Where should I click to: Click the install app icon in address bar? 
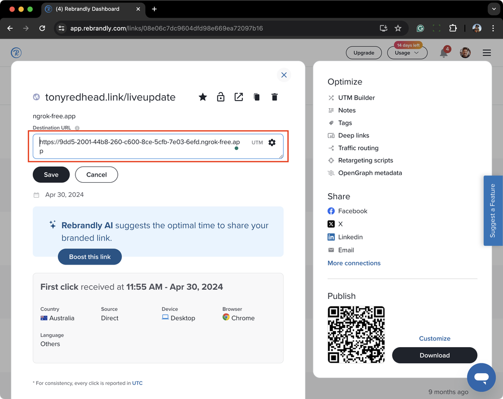[x=383, y=28]
